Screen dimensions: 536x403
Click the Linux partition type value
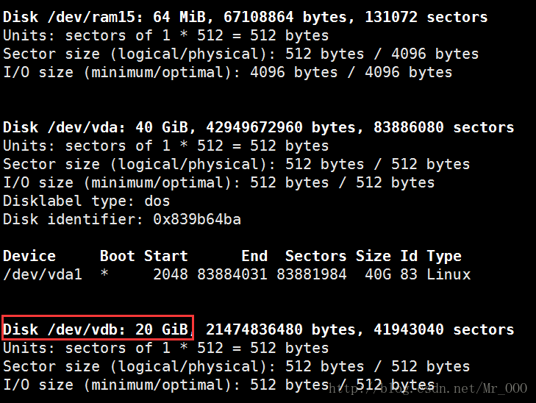[x=449, y=274]
